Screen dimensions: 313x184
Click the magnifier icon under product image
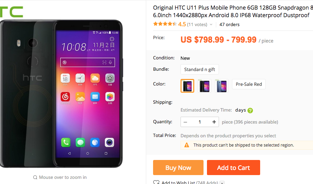pyautogui.click(x=35, y=177)
